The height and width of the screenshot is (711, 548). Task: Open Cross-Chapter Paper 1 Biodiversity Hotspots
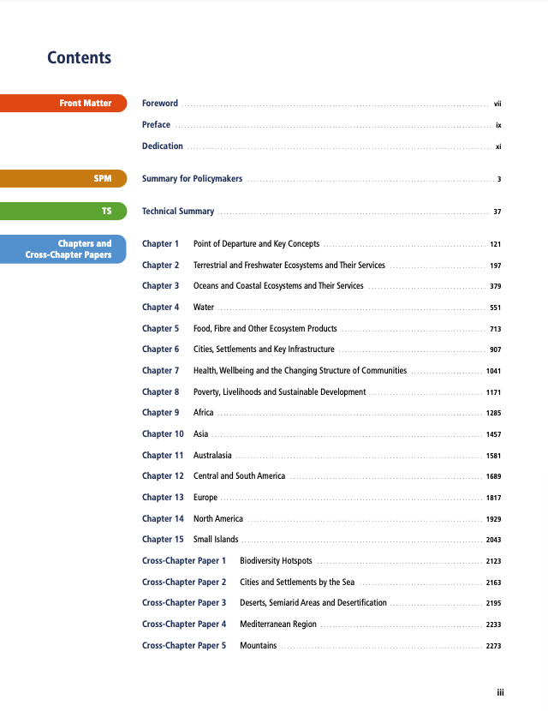(276, 561)
